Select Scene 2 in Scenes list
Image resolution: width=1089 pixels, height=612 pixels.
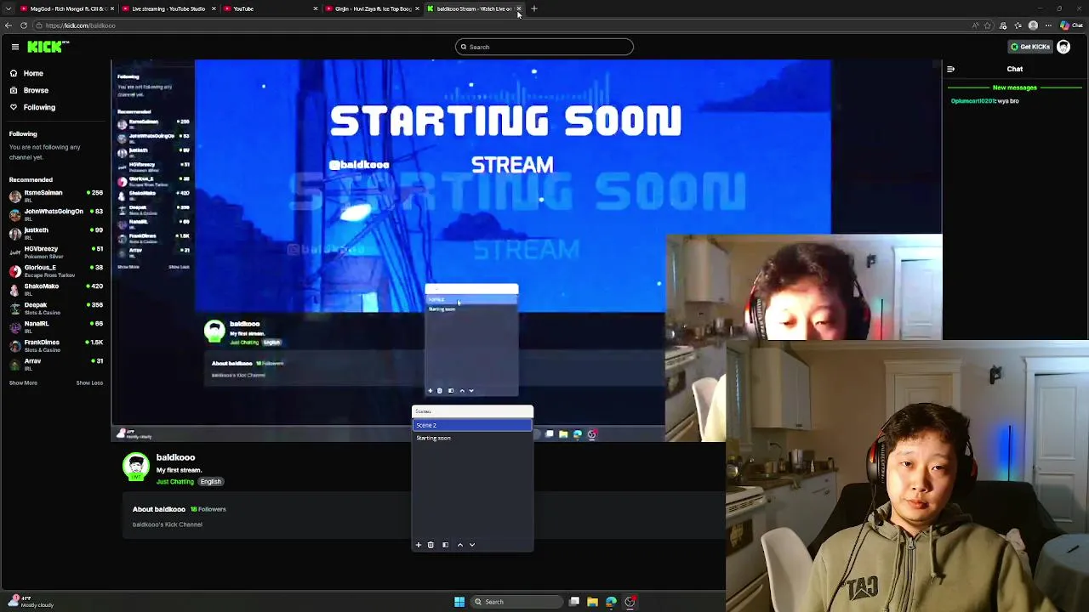(472, 425)
